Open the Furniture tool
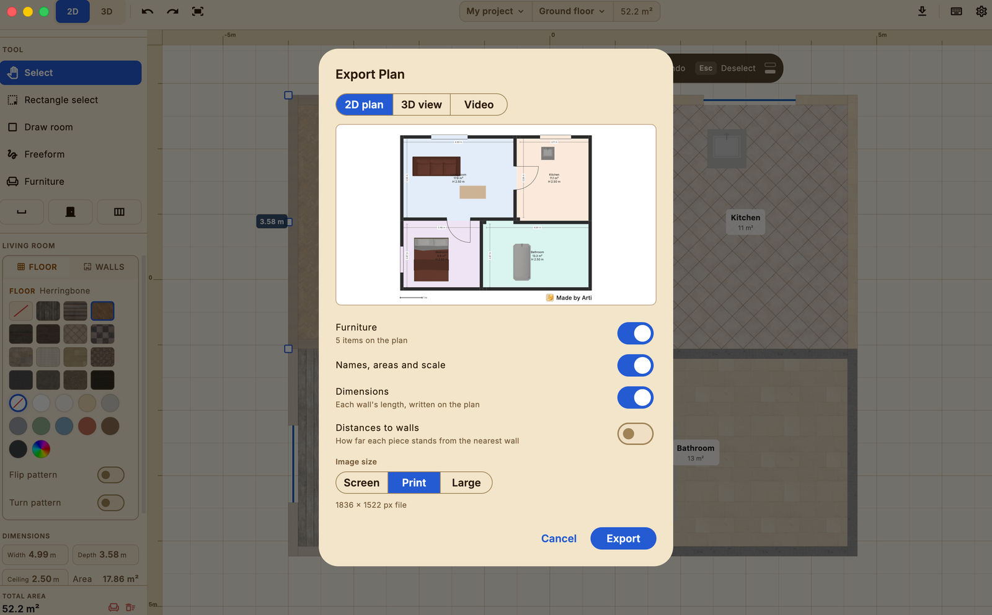 click(71, 182)
